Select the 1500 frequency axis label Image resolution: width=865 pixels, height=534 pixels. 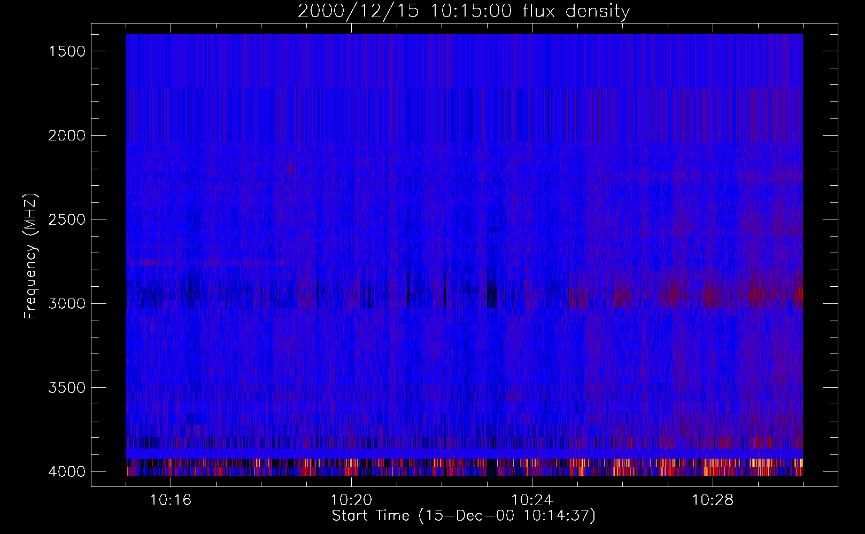67,51
